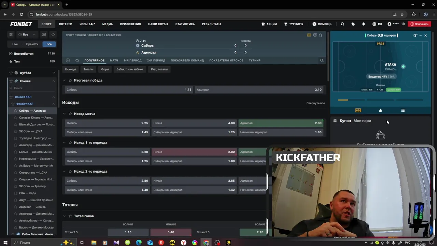
Task: Show pitch view icon in match tracker
Action: click(x=358, y=110)
